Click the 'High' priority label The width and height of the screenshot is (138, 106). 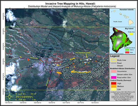point(119,83)
